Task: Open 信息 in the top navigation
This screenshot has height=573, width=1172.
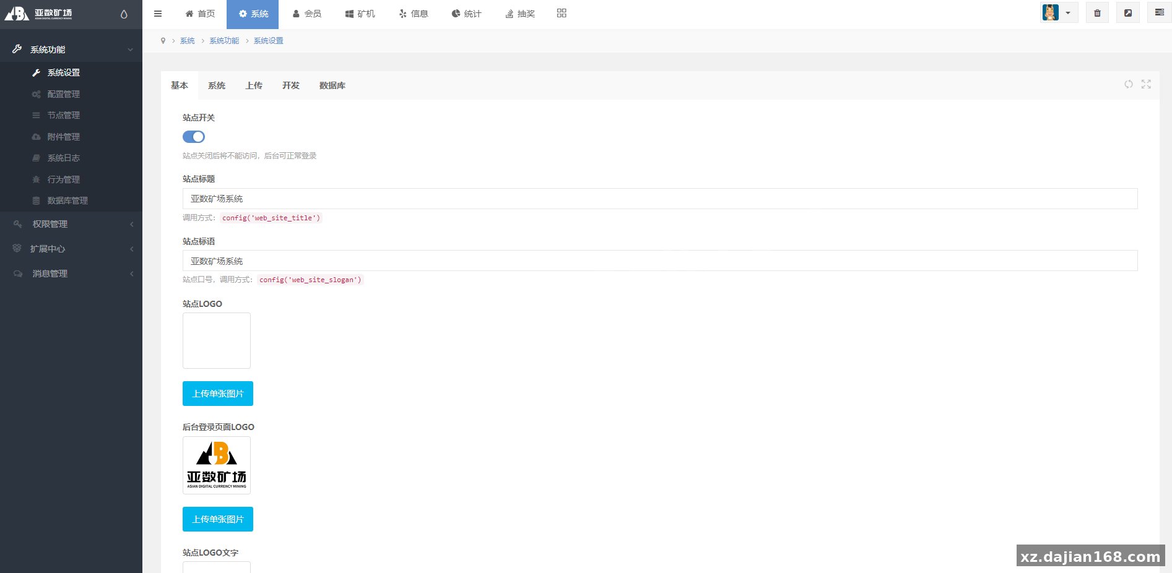Action: pos(414,14)
